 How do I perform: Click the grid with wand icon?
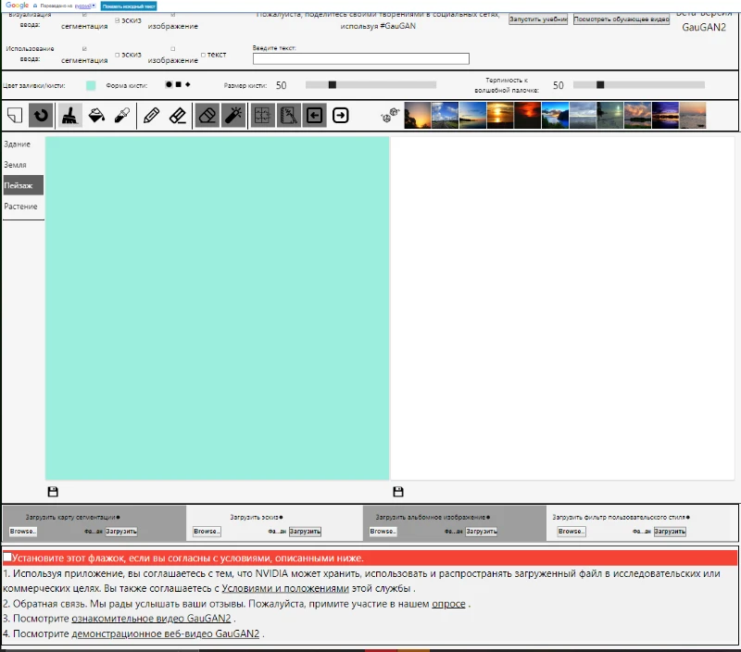point(289,115)
